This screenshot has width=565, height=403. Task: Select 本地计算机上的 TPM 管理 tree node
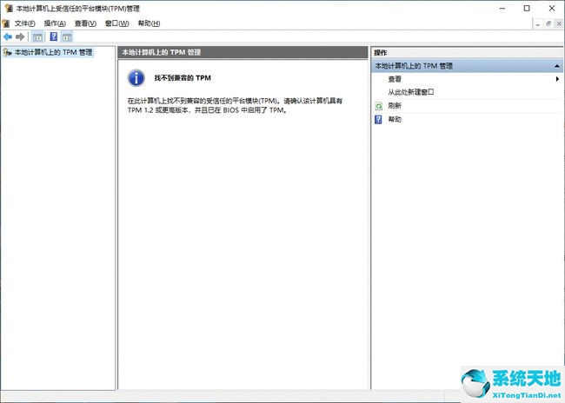(x=53, y=53)
